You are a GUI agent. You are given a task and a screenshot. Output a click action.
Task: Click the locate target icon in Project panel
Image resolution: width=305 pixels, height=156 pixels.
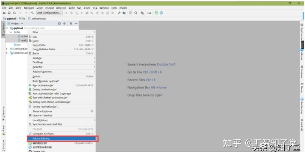click(59, 24)
